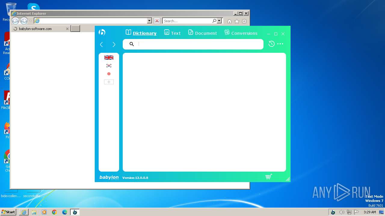This screenshot has width=385, height=216.
Task: Select Babylon taskbar button
Action: tap(75, 212)
